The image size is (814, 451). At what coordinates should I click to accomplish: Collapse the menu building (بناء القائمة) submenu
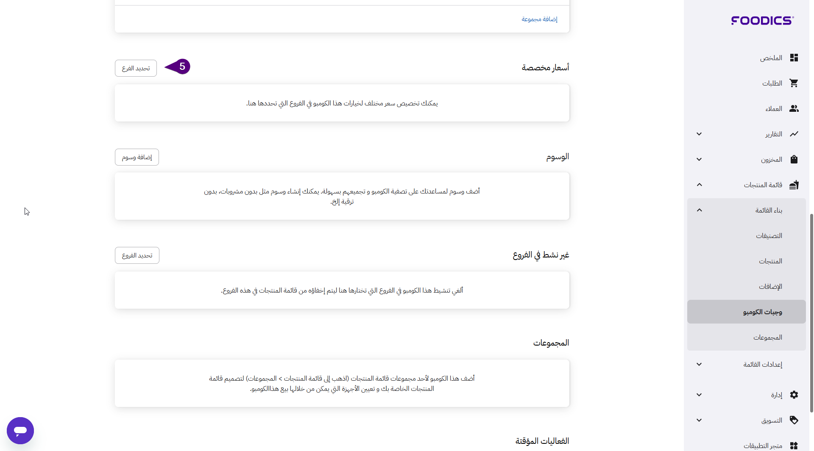click(699, 210)
